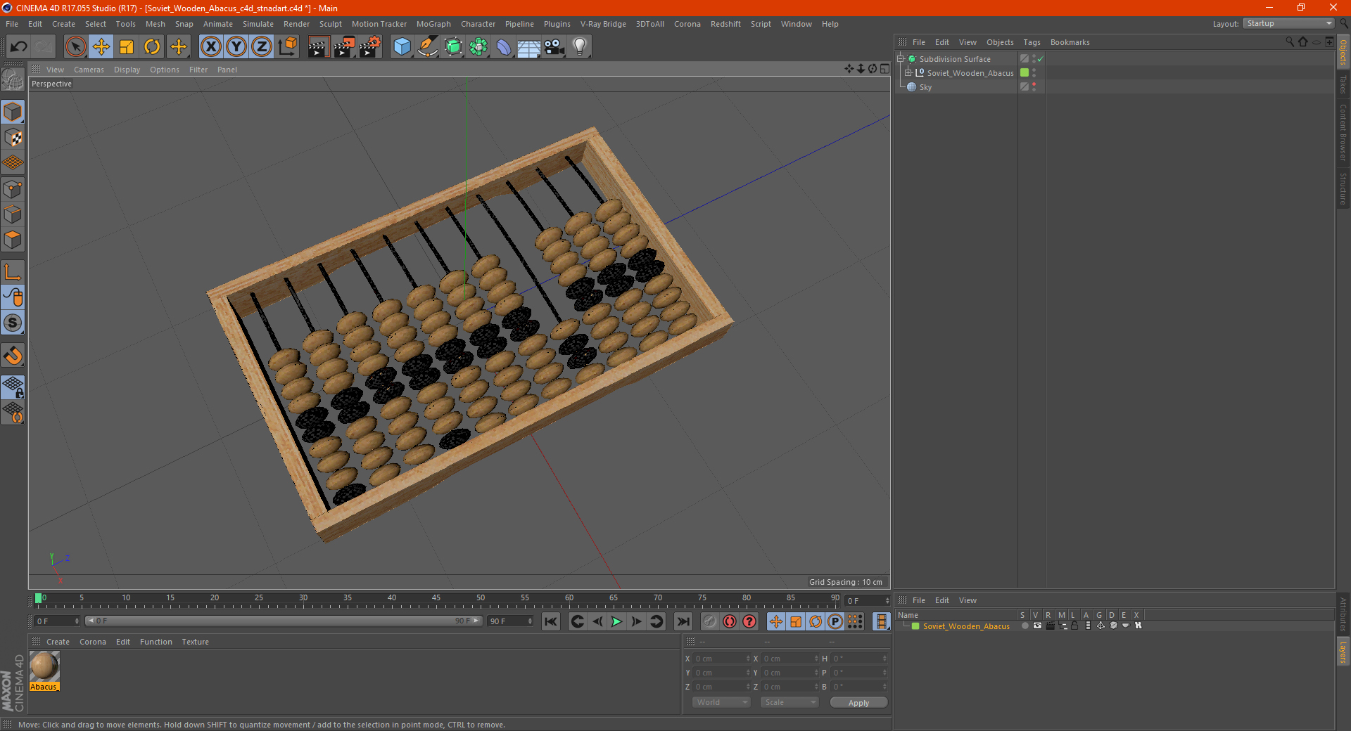
Task: Activate the Move tool icon
Action: pyautogui.click(x=101, y=47)
